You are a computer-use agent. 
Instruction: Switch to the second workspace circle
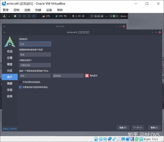pyautogui.click(x=20, y=16)
